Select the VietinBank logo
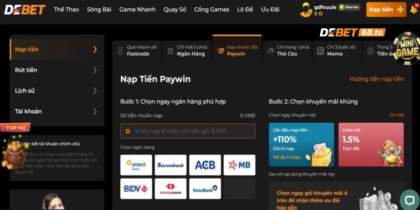 [x=205, y=188]
